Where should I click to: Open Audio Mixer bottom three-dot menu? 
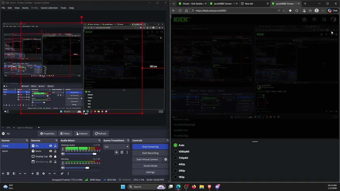coord(68,173)
